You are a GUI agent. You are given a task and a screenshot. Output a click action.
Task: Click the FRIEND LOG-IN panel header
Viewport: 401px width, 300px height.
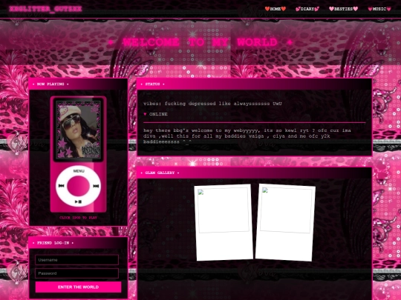pyautogui.click(x=78, y=243)
